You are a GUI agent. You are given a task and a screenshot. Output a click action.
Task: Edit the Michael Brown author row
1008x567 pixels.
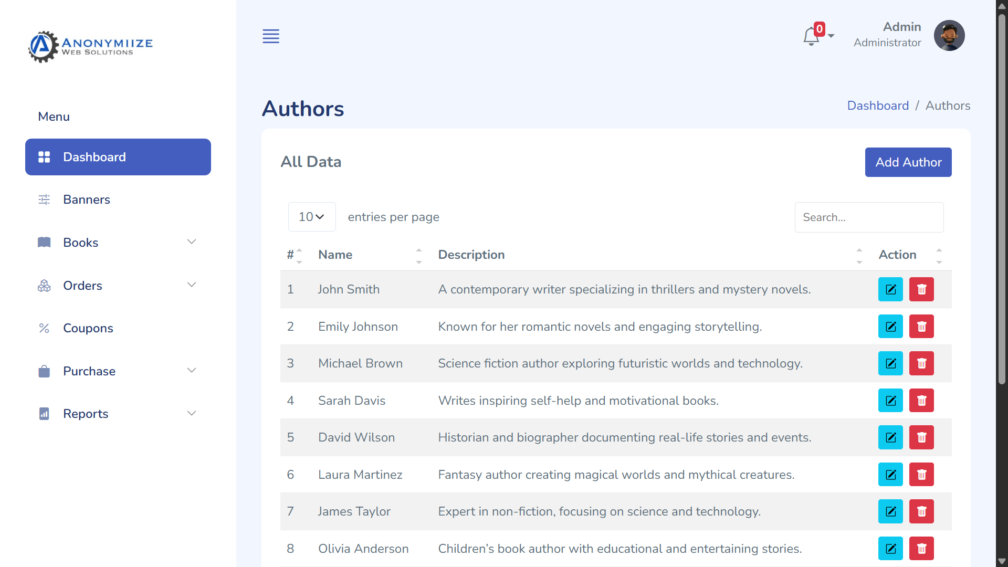tap(890, 363)
